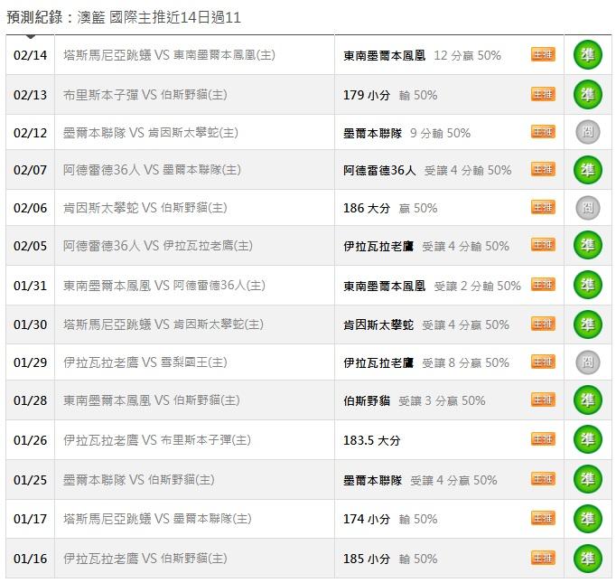Image resolution: width=616 pixels, height=583 pixels.
Task: Open the matchup 墨爾本聯隊 VS 肯因斯太攀蛇(主)
Action: 151,133
